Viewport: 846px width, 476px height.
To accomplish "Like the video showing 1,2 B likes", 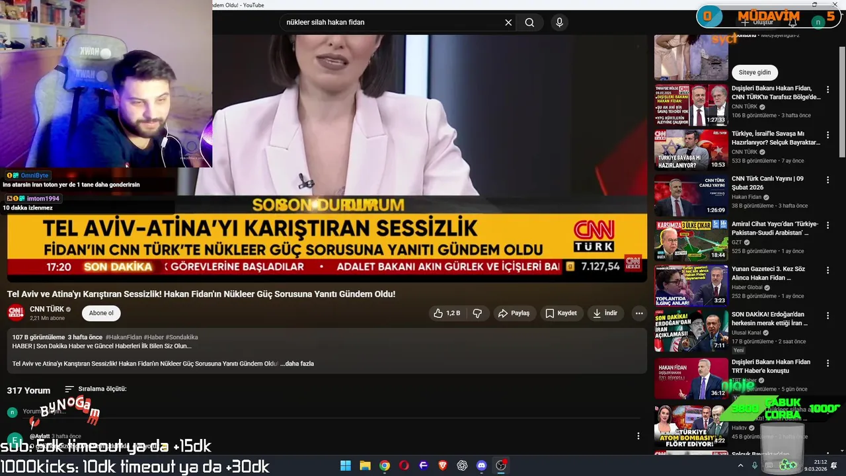I will [447, 313].
